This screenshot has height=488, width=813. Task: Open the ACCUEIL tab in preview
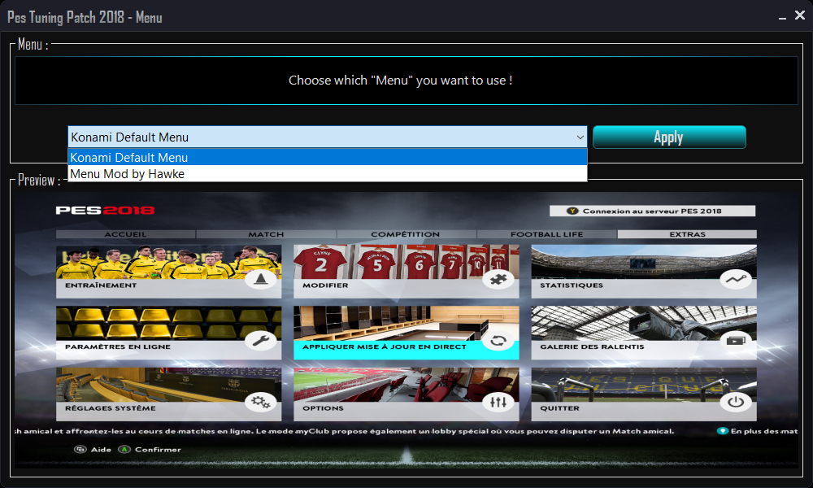[x=125, y=234]
